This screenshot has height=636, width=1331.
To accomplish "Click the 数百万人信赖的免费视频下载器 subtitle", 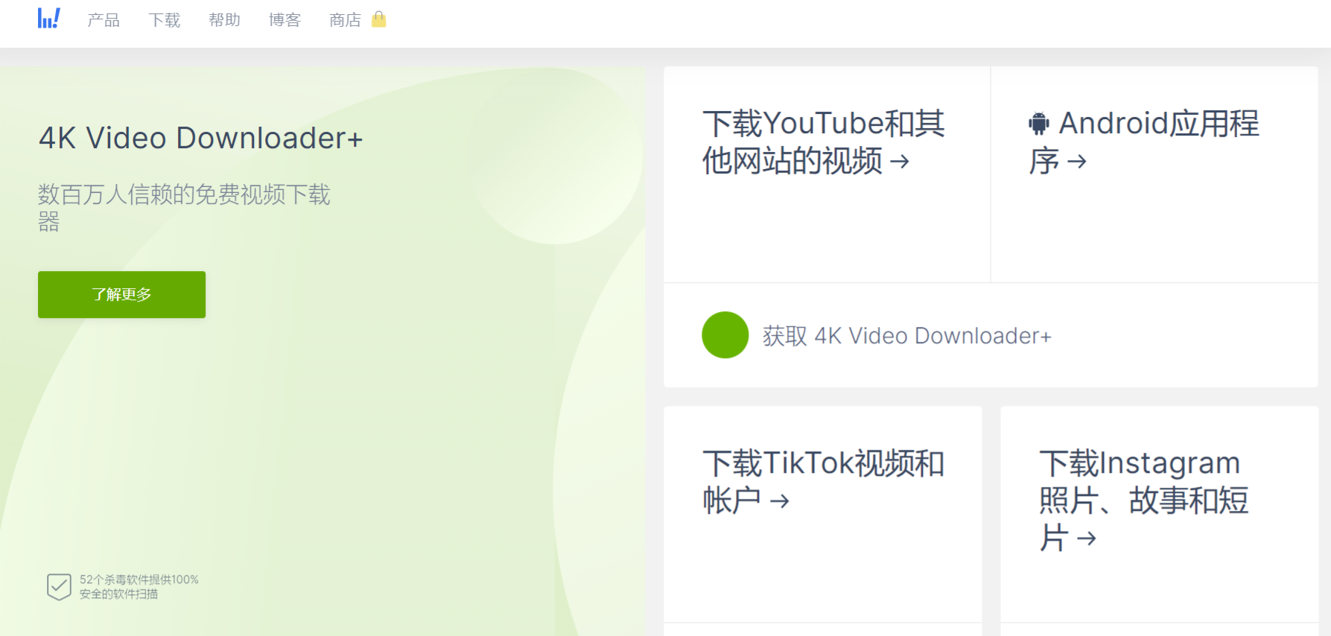I will 184,208.
